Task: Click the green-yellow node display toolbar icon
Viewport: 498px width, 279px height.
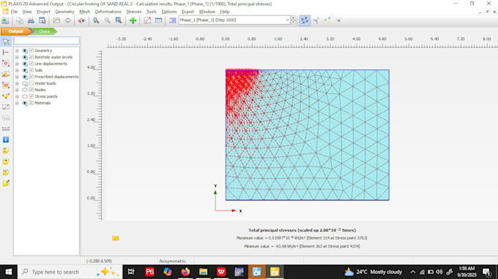Action: 327,20
